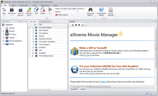Image resolution: width=158 pixels, height=96 pixels.
Task: Select Terminator Salvation row
Action: [x=48, y=42]
